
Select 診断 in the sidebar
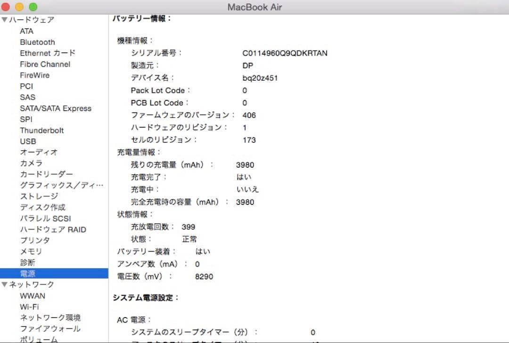(27, 262)
